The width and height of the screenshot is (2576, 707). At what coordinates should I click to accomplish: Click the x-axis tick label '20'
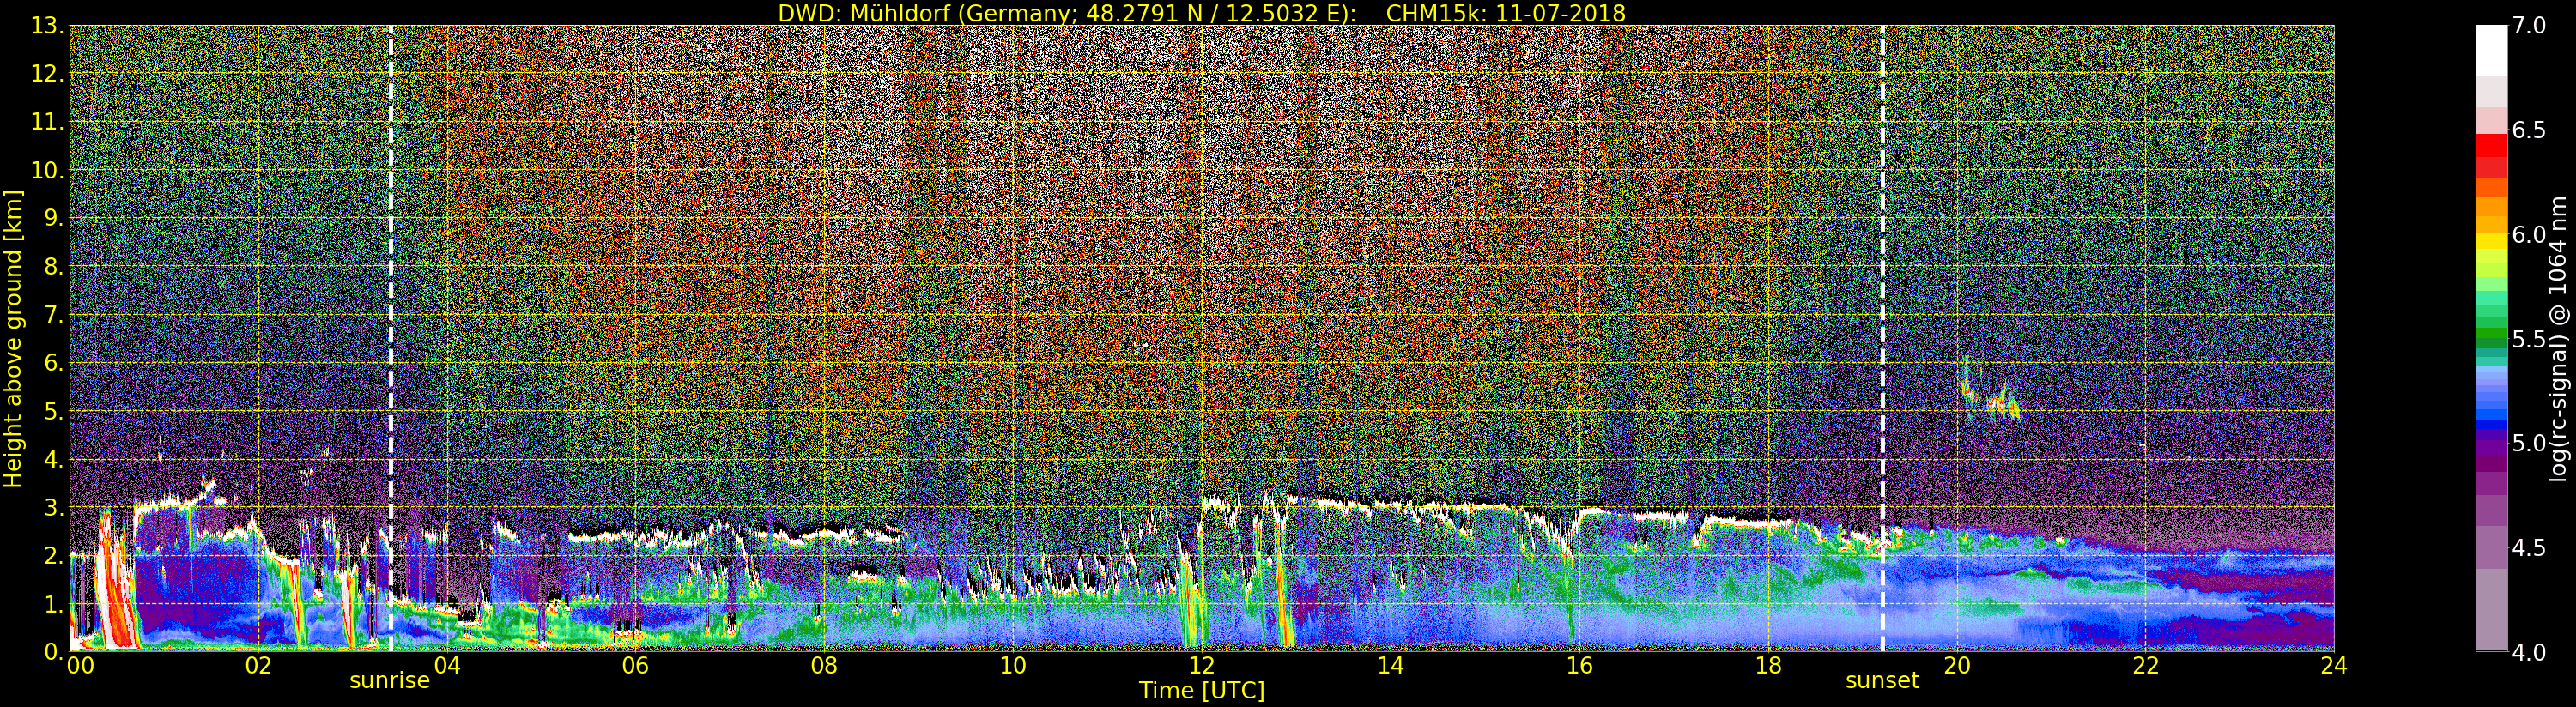1957,666
